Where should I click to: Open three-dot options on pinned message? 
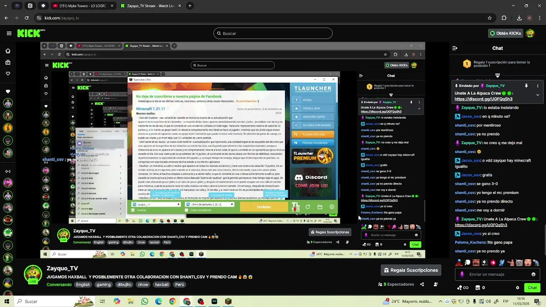tap(537, 86)
